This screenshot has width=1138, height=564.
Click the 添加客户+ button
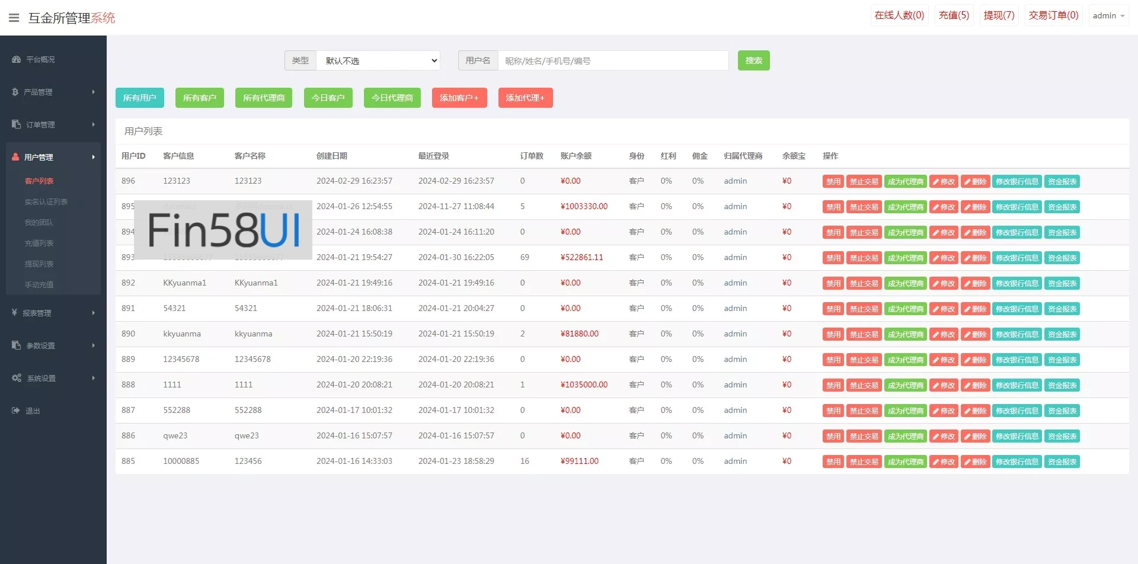coord(459,98)
